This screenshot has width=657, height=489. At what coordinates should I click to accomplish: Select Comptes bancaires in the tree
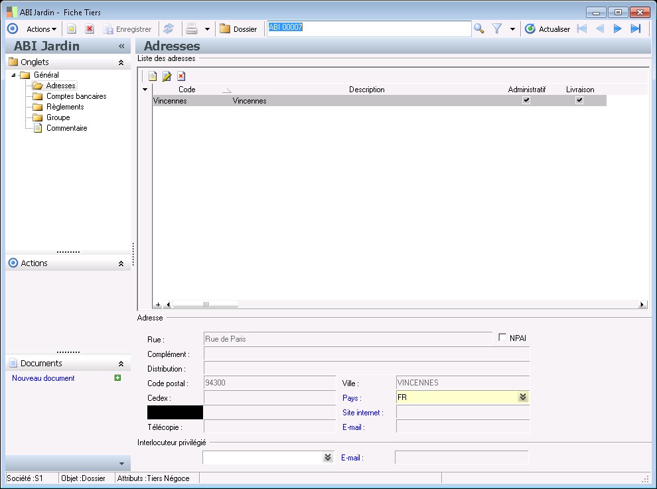(x=76, y=96)
